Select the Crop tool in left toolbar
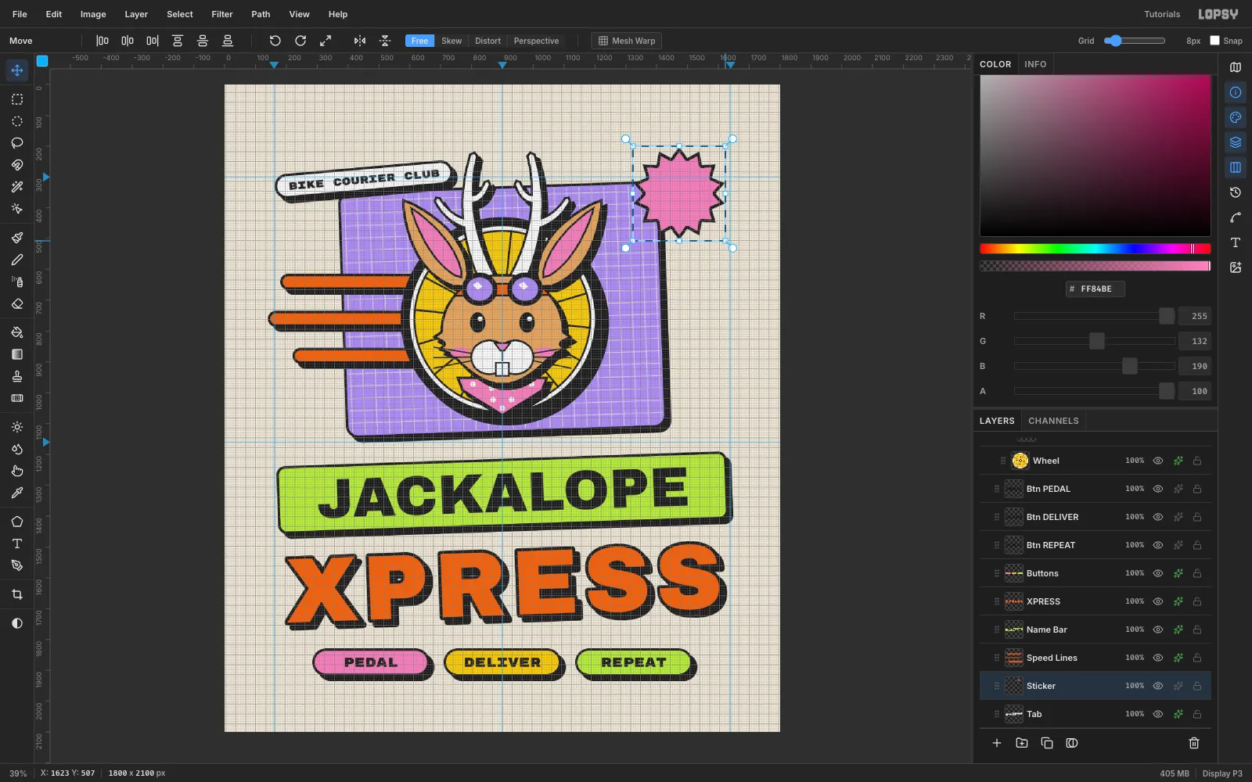Viewport: 1252px width, 782px height. point(17,594)
